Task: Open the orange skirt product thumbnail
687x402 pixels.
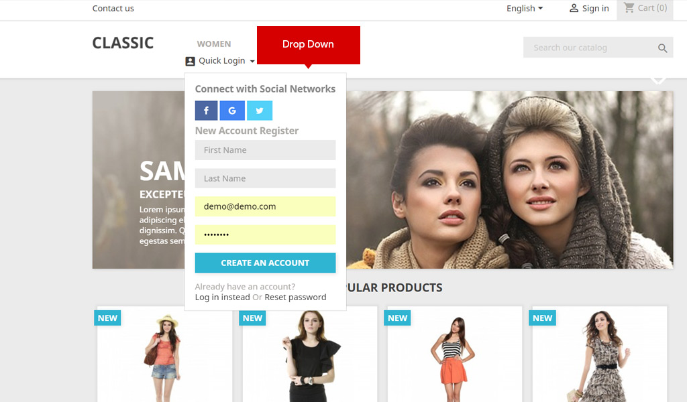Action: coord(454,355)
